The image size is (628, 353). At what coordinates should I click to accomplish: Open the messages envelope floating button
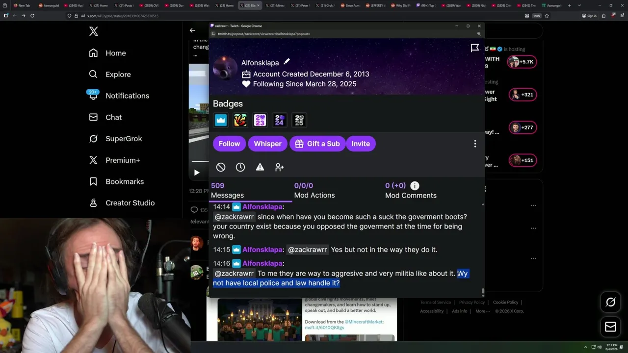(610, 327)
